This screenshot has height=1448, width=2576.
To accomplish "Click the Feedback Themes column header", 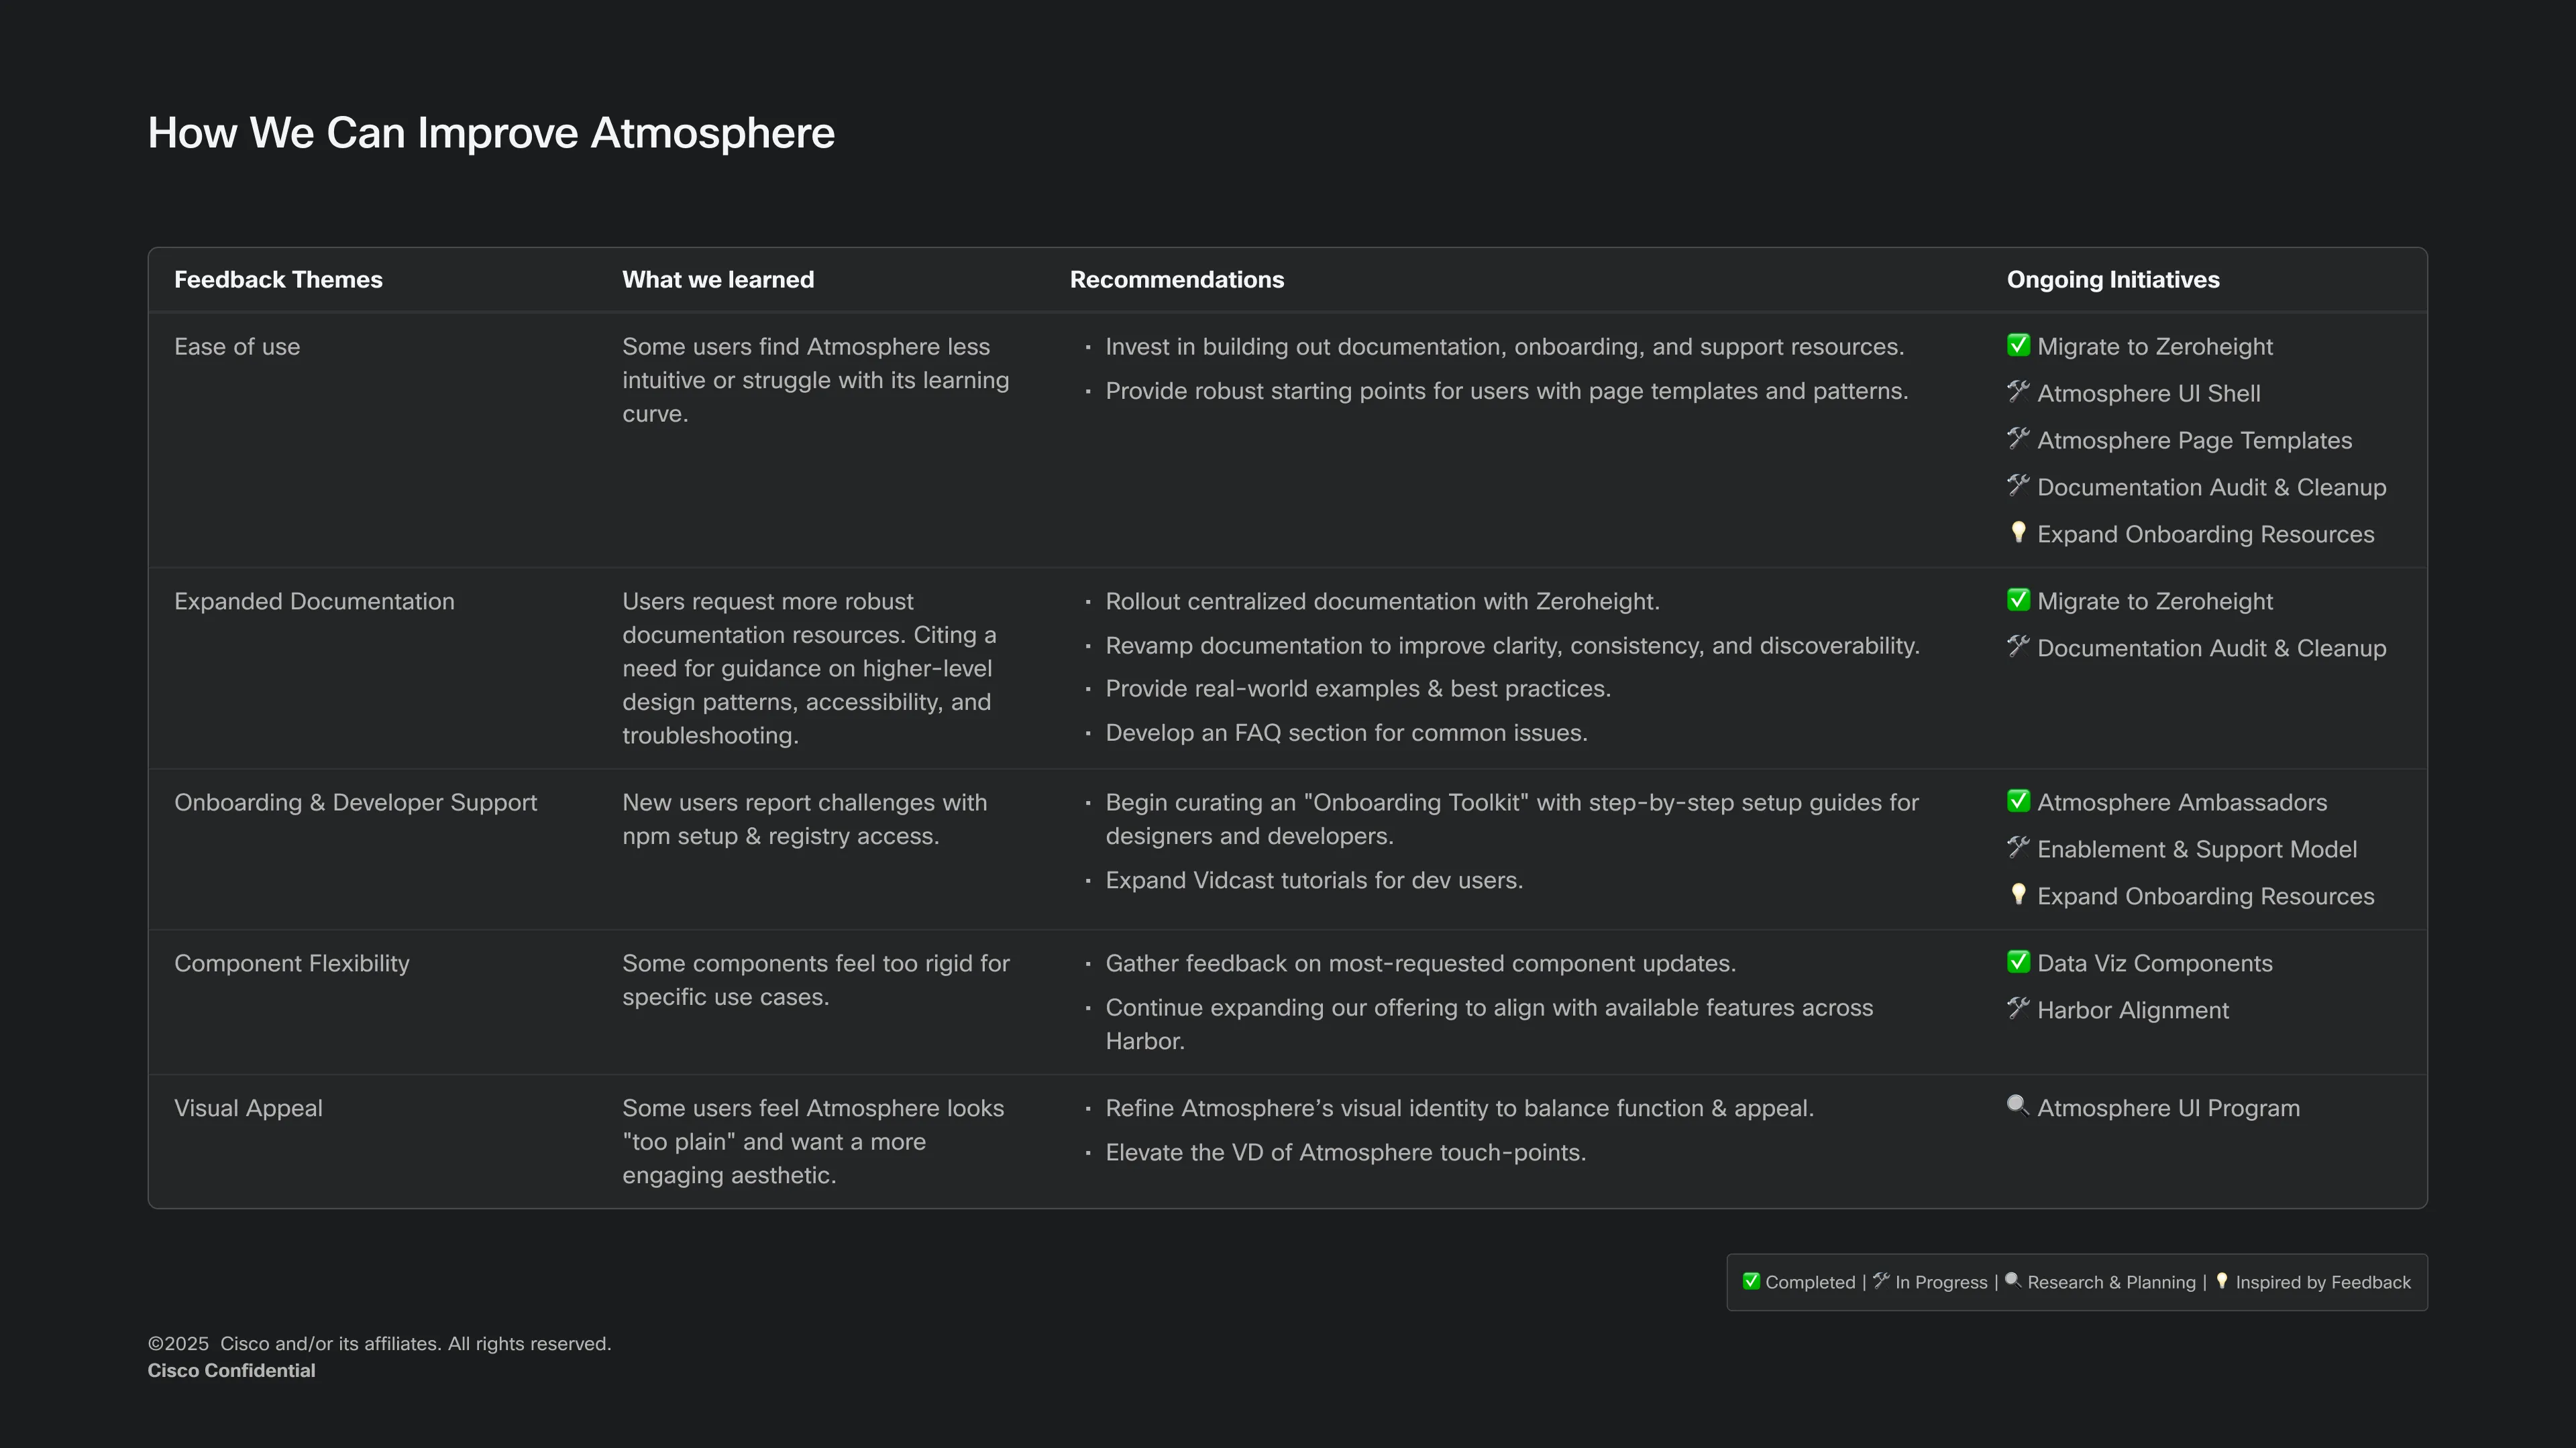I will click(x=278, y=280).
